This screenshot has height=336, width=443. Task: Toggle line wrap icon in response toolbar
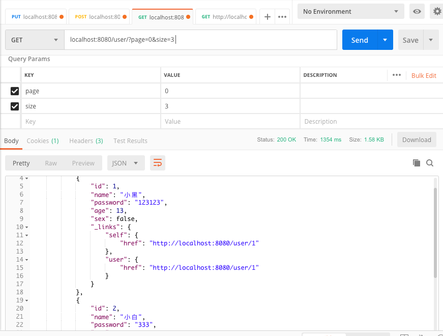(x=157, y=163)
